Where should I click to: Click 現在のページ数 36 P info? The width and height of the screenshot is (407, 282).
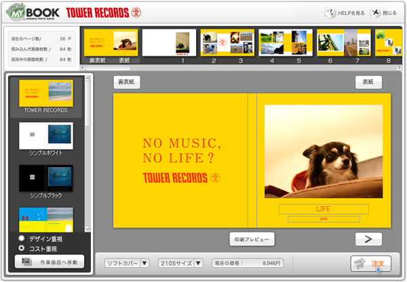tap(41, 39)
